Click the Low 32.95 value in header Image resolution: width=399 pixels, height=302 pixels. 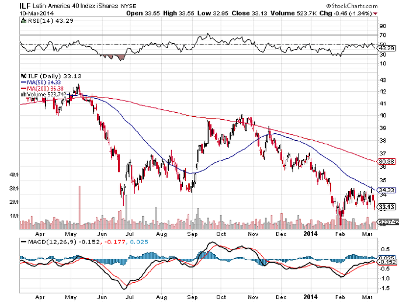(213, 13)
